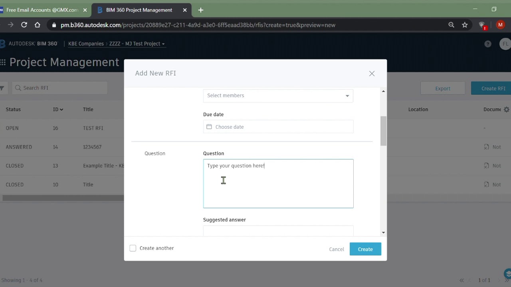Open the module switcher grid icon
Image resolution: width=511 pixels, height=287 pixels.
coord(3,62)
